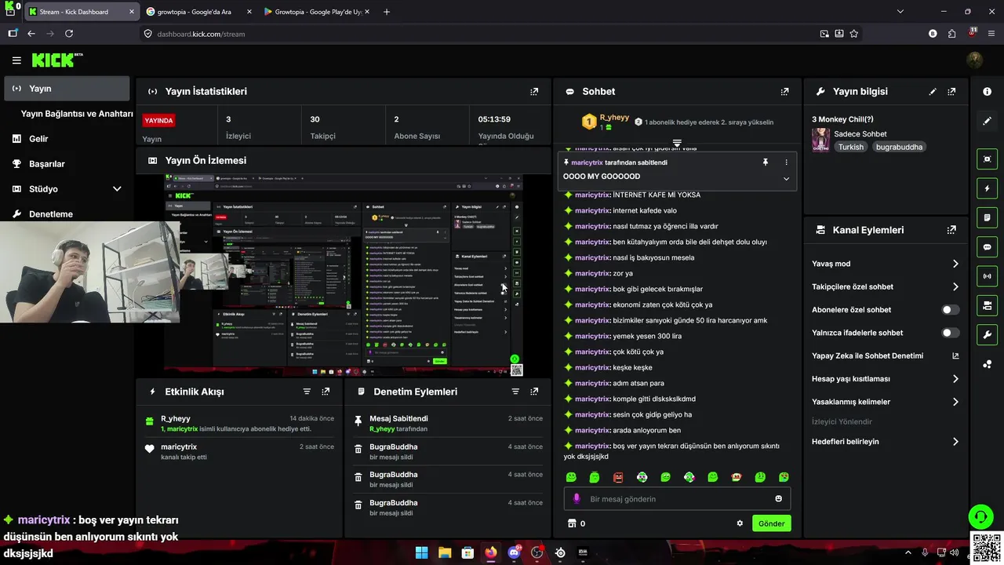Open pinned message three-dot options

pos(786,162)
